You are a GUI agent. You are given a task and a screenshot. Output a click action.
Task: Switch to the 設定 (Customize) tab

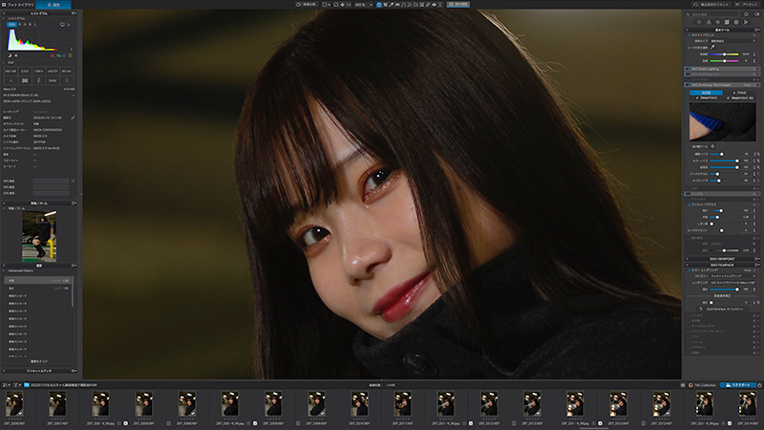53,5
